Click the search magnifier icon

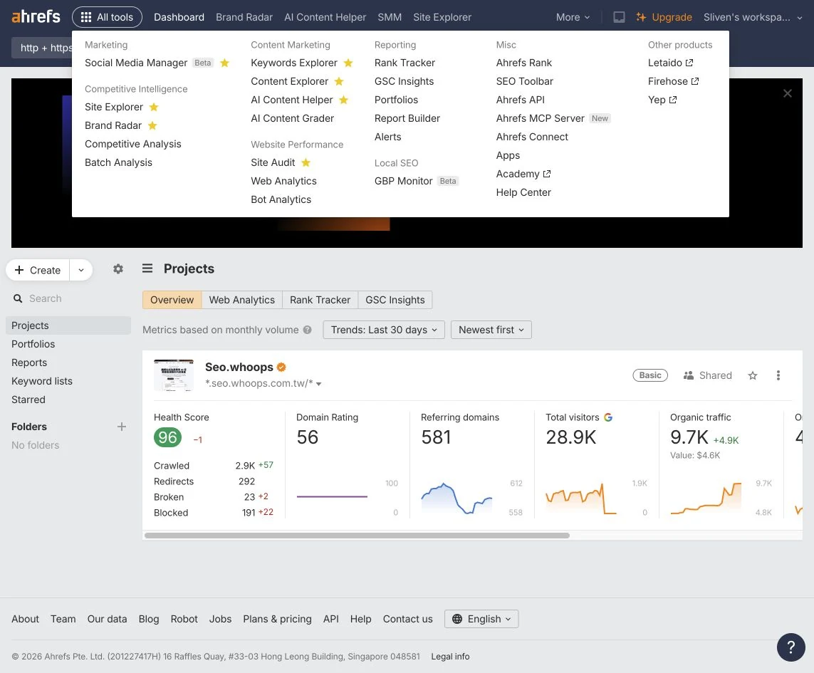pos(18,298)
